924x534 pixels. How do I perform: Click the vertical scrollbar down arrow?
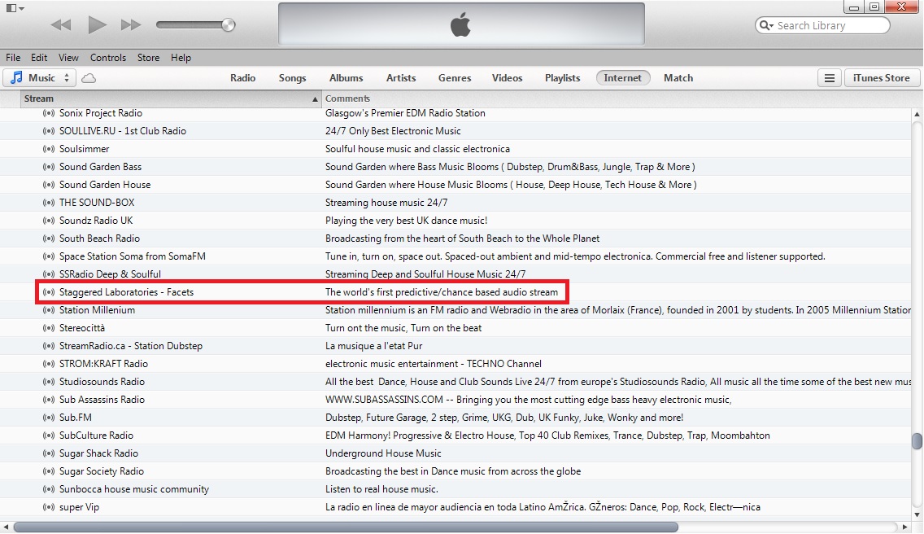pyautogui.click(x=917, y=514)
